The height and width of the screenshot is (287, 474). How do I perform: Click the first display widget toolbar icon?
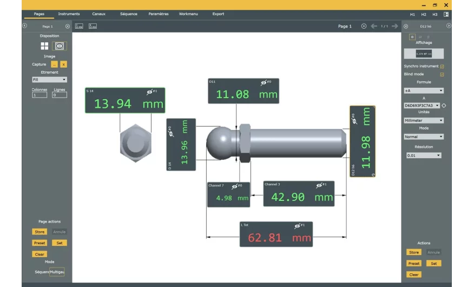[79, 27]
